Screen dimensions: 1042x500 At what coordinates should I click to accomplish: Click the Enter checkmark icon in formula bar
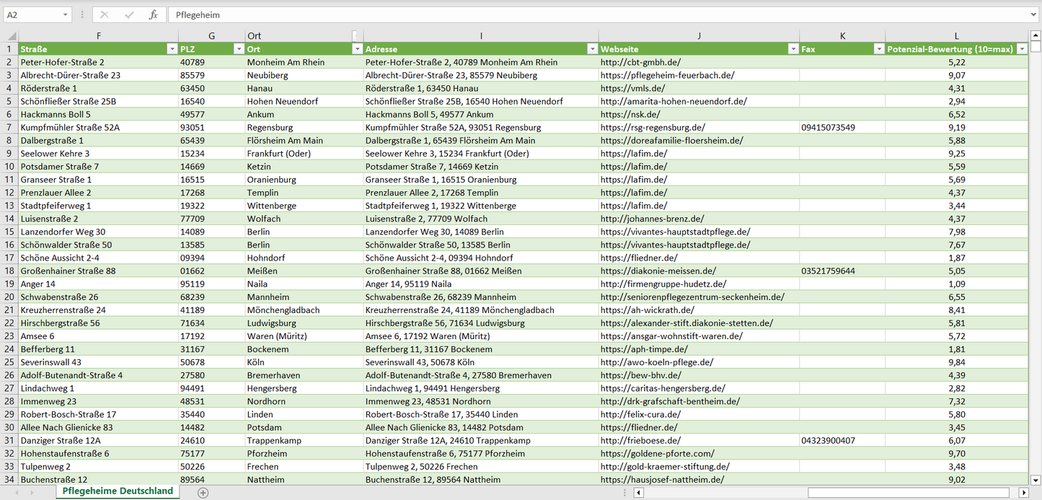[129, 14]
